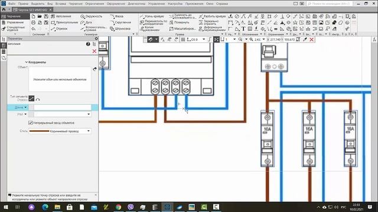Click the Объект selection box
Screen dimensions: 378x212
[x=60, y=79]
